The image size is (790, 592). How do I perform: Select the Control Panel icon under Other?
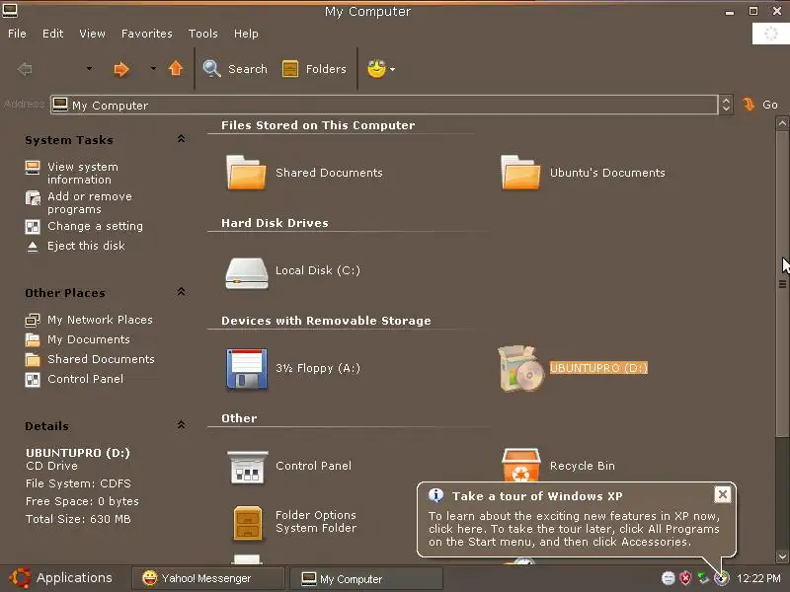click(247, 467)
